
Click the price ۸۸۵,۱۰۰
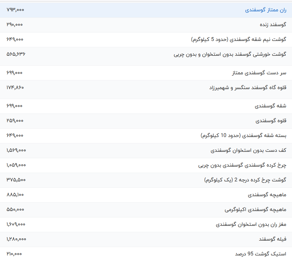tap(15, 195)
